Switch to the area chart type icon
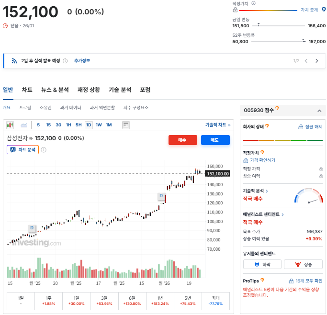This screenshot has width=327, height=315. (x=24, y=125)
